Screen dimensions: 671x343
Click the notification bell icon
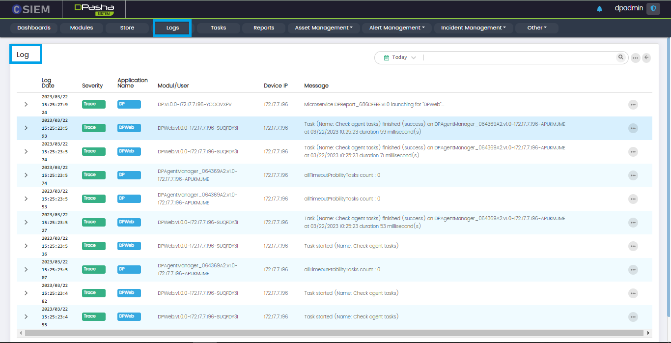(599, 9)
